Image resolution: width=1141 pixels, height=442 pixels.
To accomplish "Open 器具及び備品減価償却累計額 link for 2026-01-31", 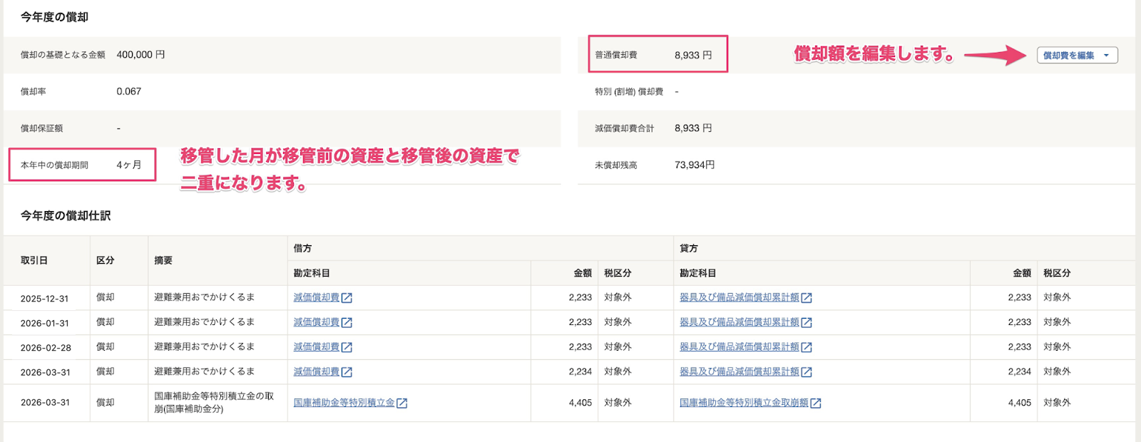I will [740, 322].
